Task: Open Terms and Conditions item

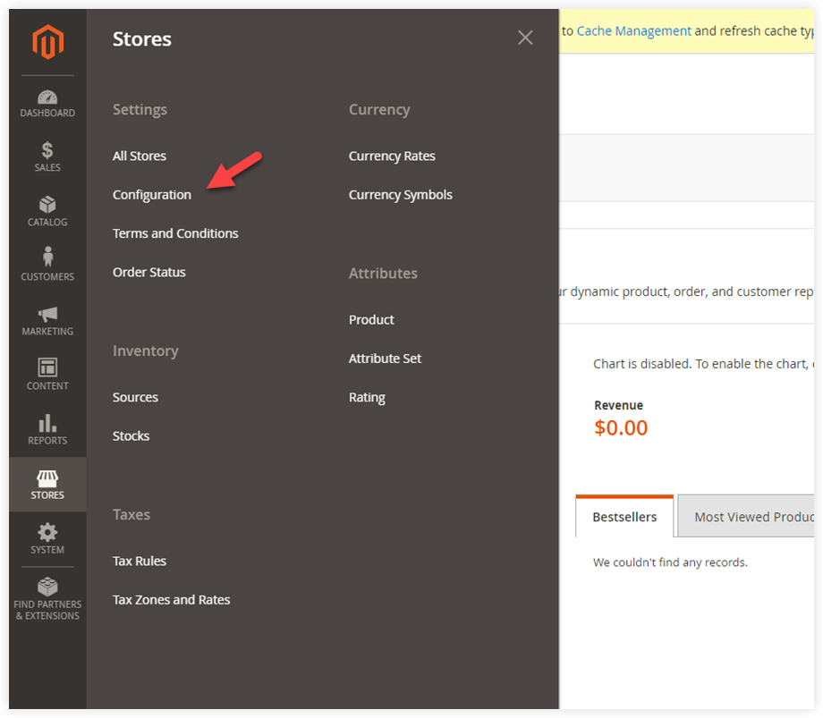Action: pyautogui.click(x=175, y=233)
